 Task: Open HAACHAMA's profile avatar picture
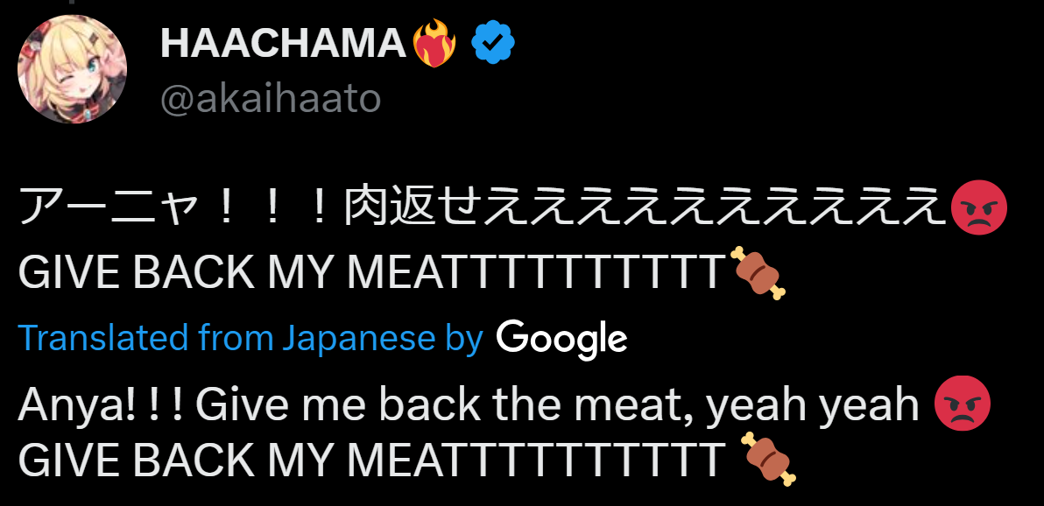coord(73,68)
